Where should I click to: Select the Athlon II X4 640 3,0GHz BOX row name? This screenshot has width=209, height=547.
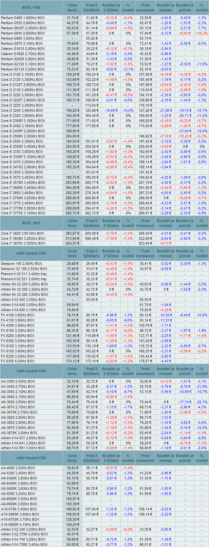coord(23,305)
